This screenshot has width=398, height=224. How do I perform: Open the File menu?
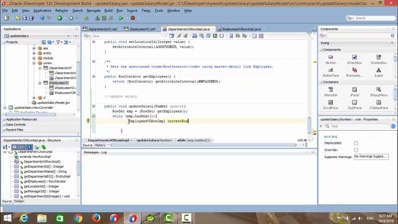[x=5, y=11]
